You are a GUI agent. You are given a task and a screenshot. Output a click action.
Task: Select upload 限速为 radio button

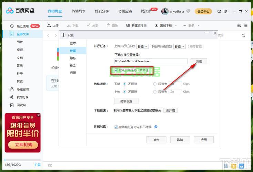(x=155, y=92)
